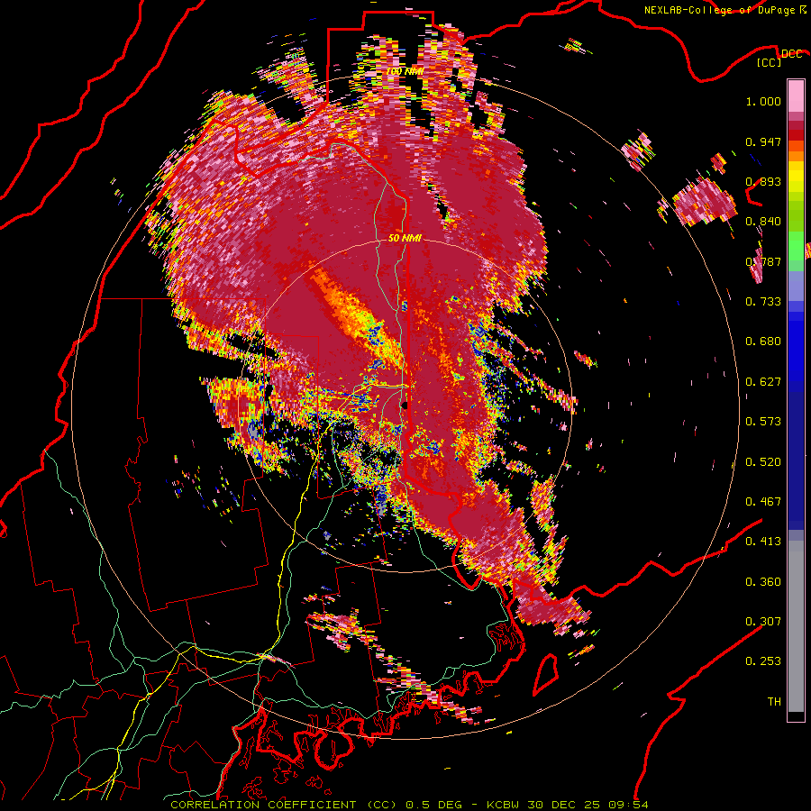The width and height of the screenshot is (811, 811).
Task: Click the 0.360 color scale value
Action: coord(763,582)
